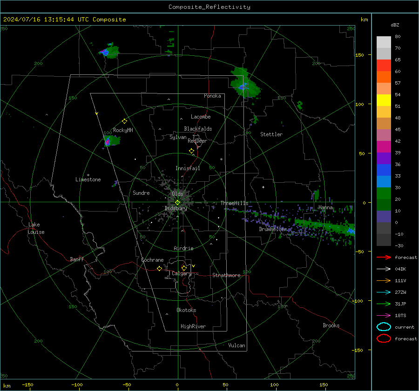419x391 pixels.
Task: Select the 54 dBZ yellow color swatch
Action: (x=384, y=100)
